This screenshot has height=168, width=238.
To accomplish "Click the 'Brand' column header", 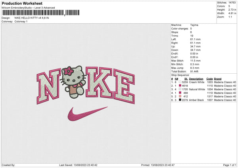I will [218, 79].
